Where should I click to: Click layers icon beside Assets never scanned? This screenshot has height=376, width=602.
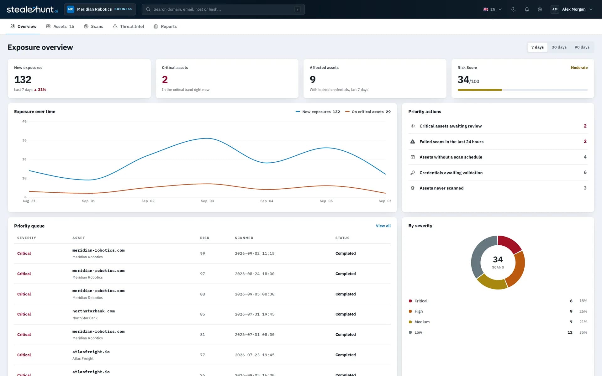(413, 188)
